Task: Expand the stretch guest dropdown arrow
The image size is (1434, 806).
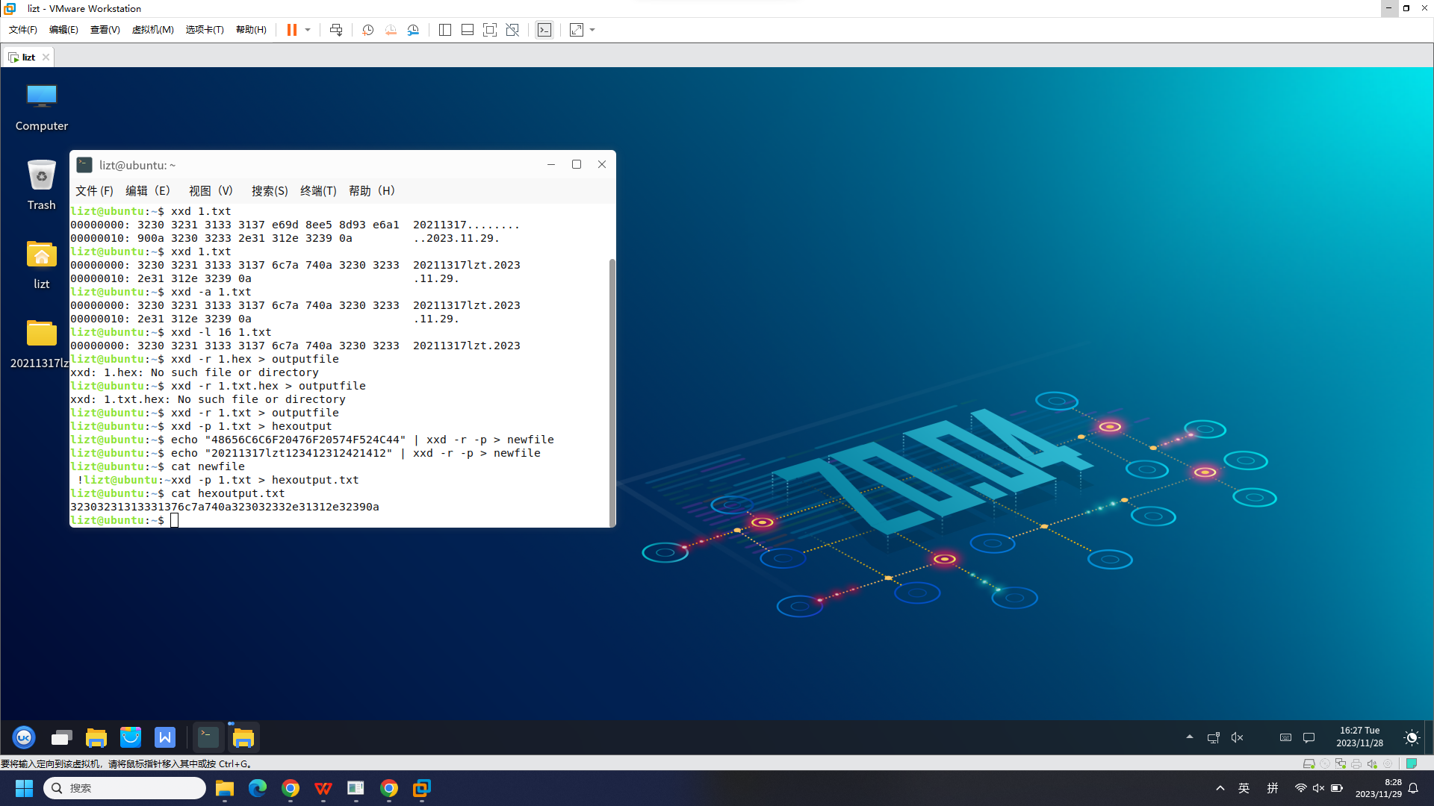Action: pyautogui.click(x=593, y=30)
